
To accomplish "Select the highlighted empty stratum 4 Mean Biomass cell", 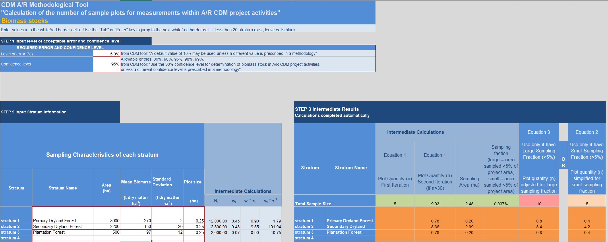I will click(x=136, y=238).
